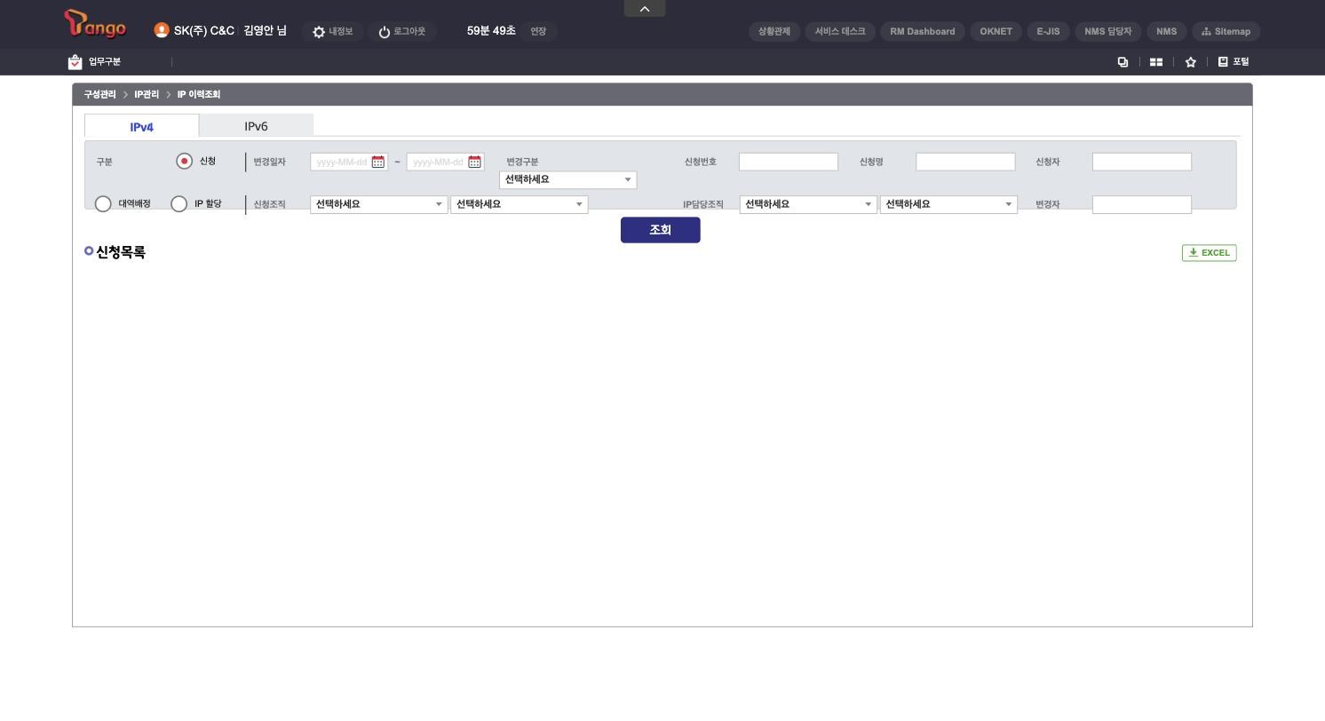Screen dimensions: 1325x721
Task: Click the 변경자 input field
Action: click(1142, 204)
